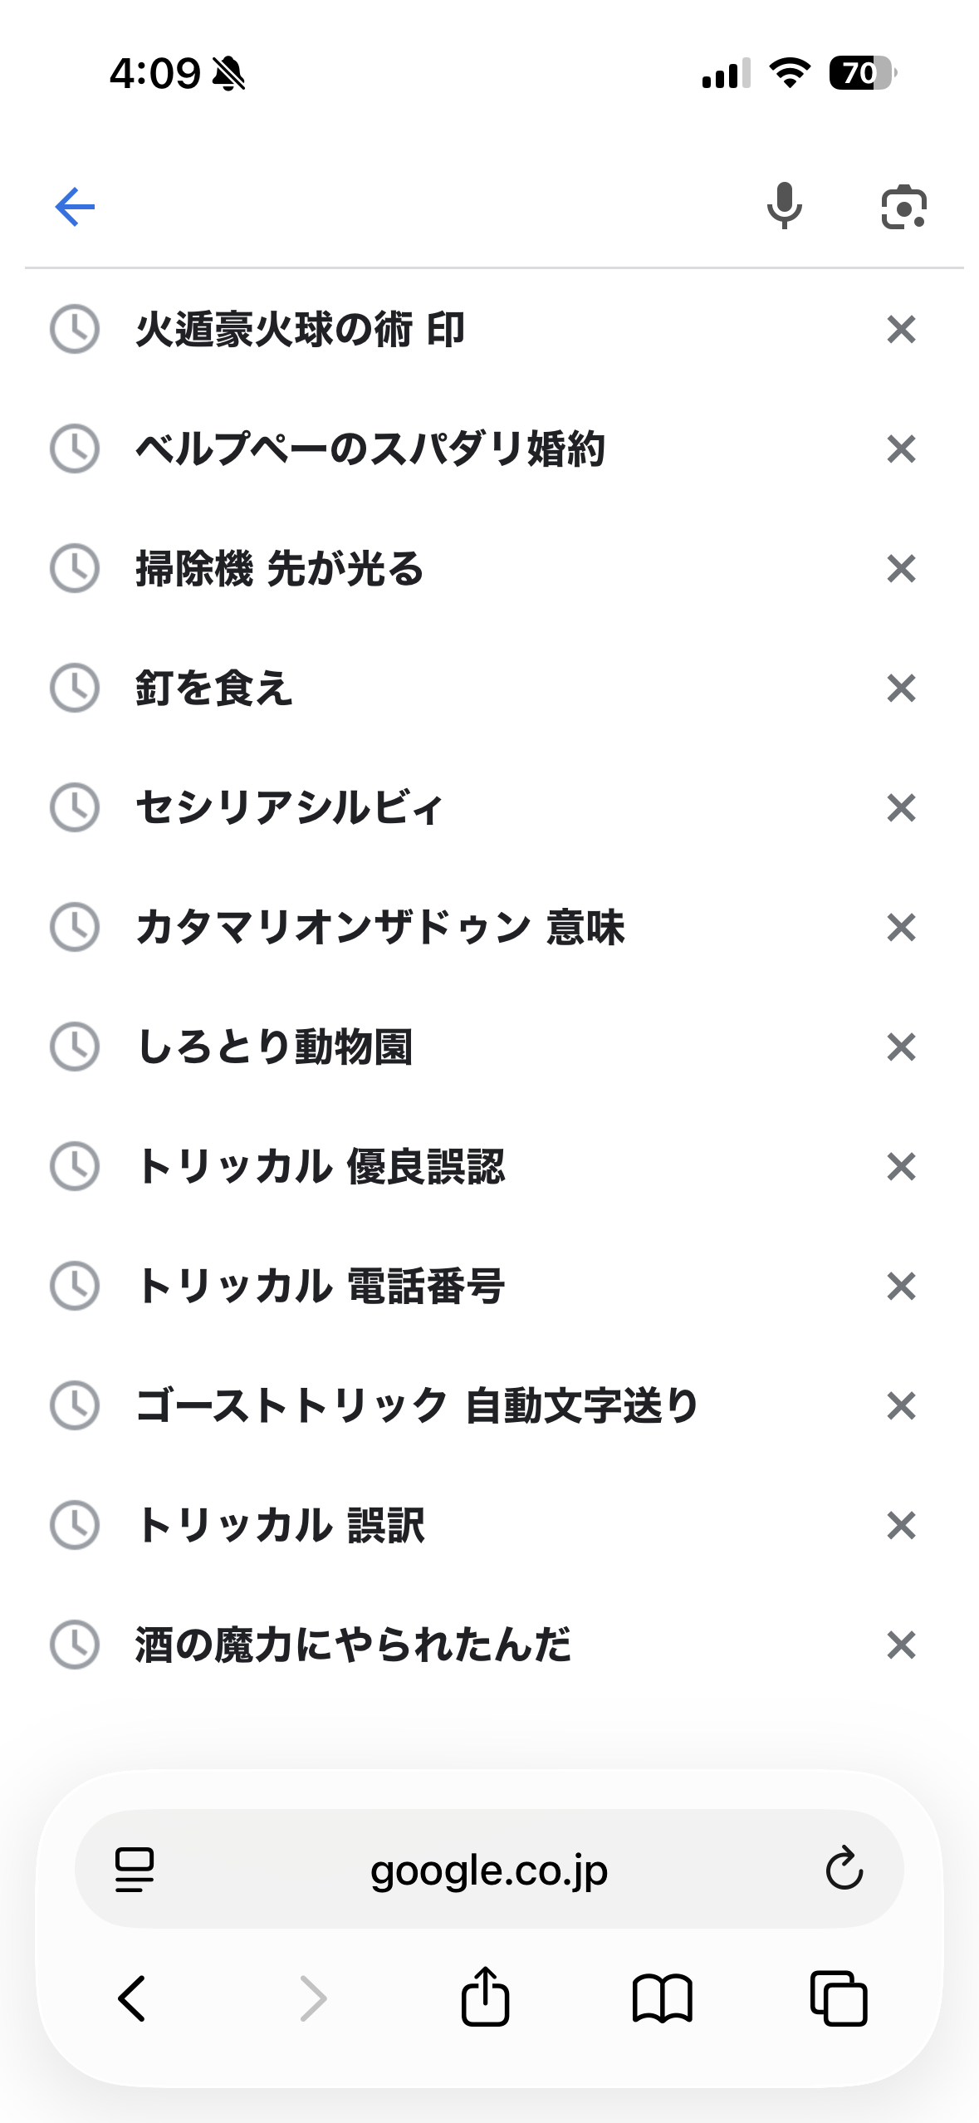Pick the 'カタマリオンザドゥン 意味' recent search

point(380,928)
